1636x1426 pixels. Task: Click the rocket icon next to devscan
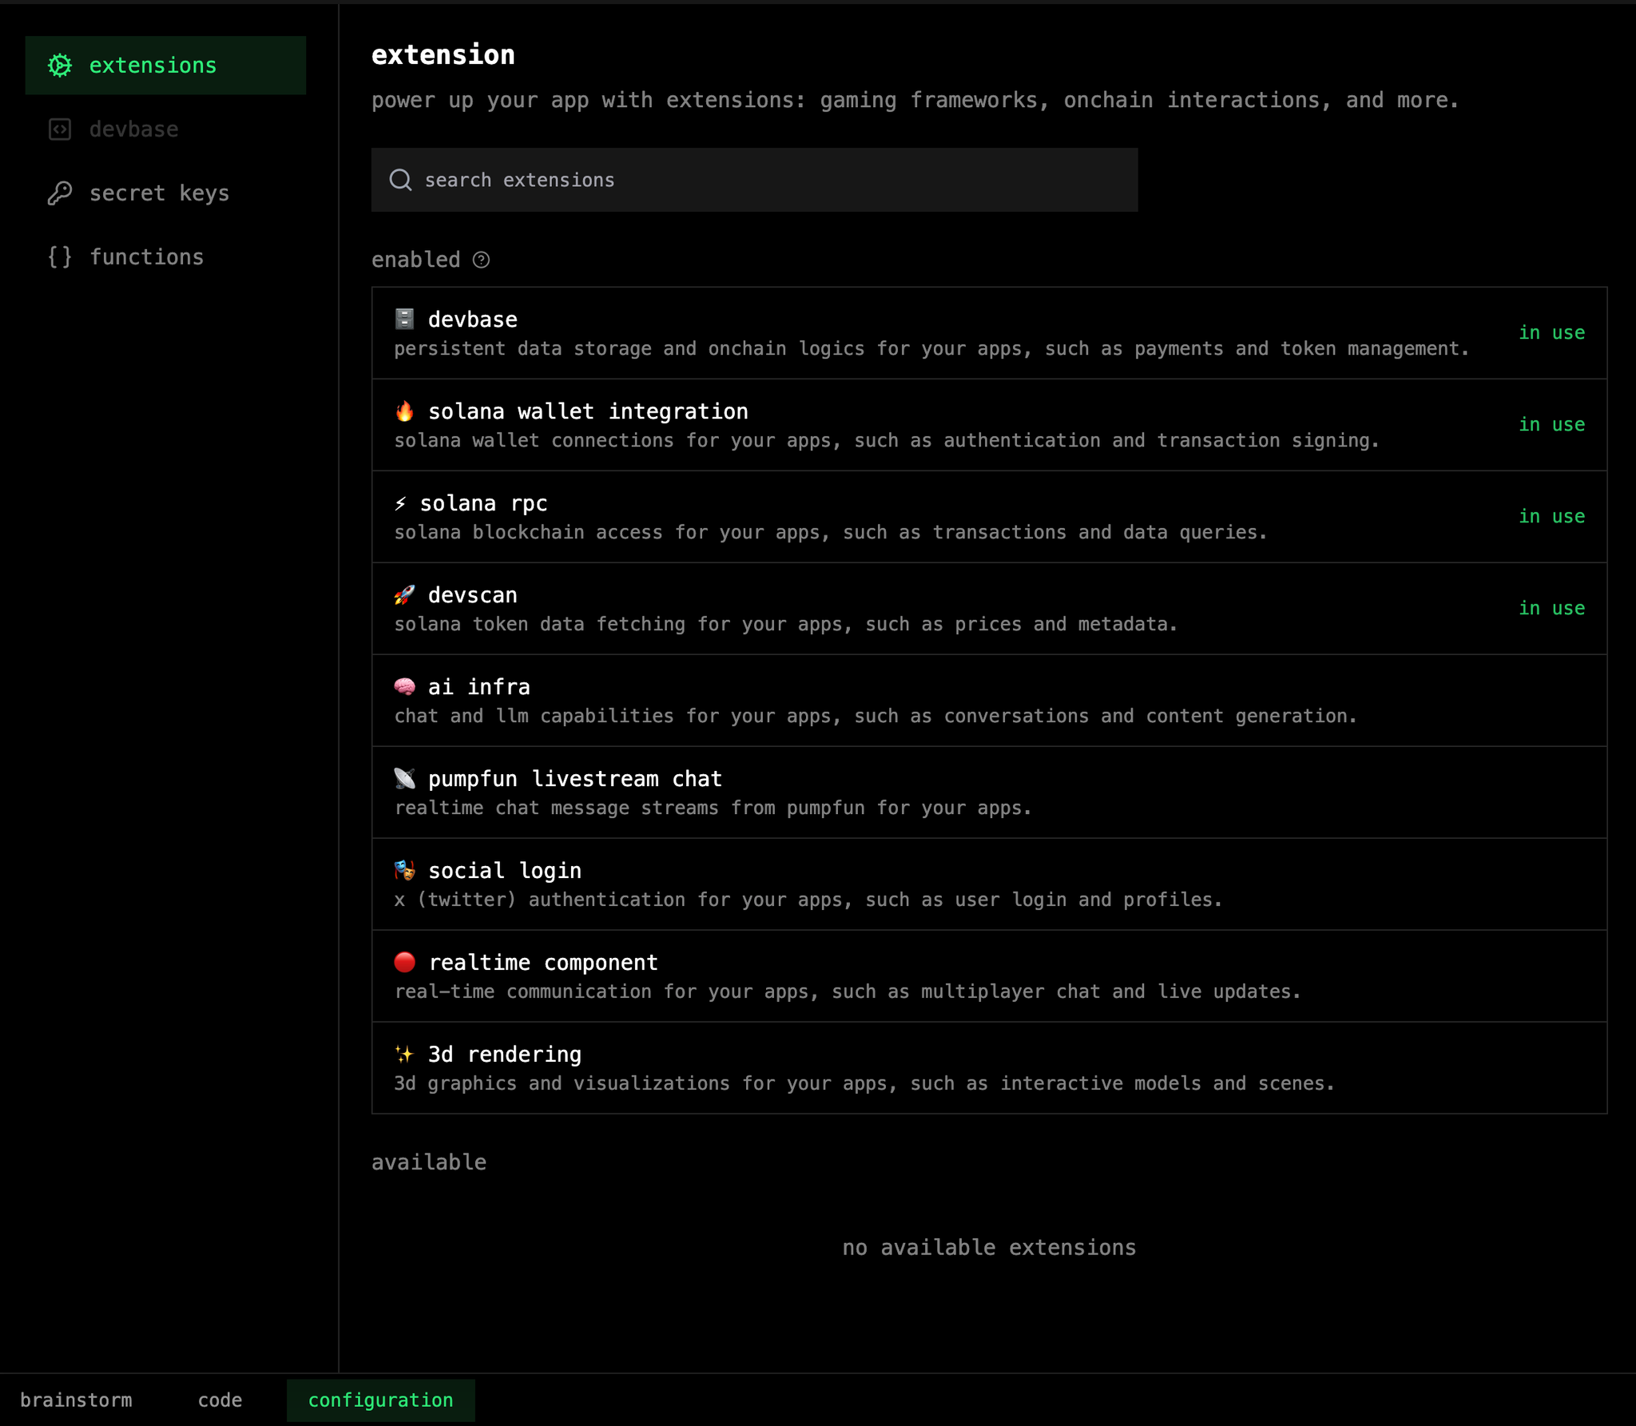[x=405, y=595]
